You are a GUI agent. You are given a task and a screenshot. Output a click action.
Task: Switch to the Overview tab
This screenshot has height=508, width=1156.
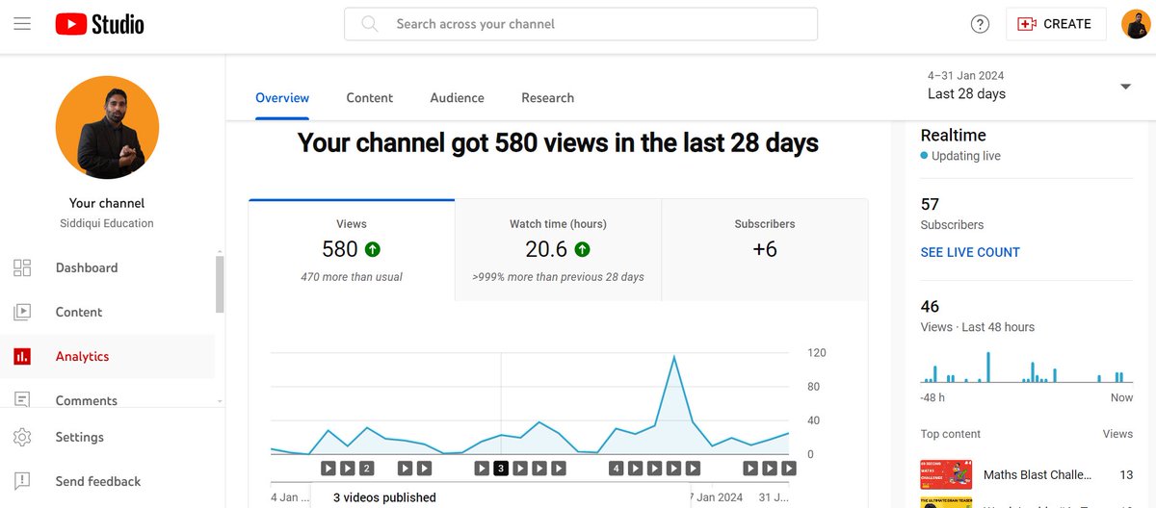pyautogui.click(x=282, y=97)
